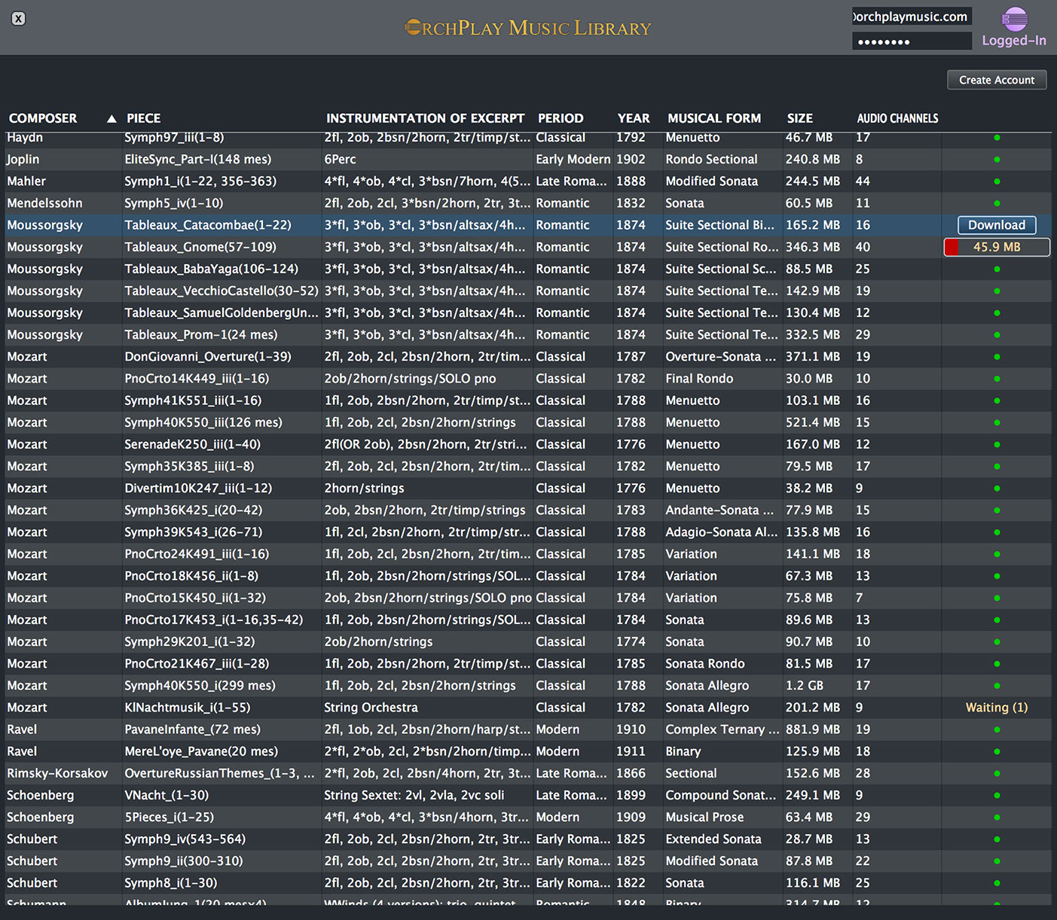1057x920 pixels.
Task: Click green status dot for Joplin EliteSync row
Action: coord(997,160)
